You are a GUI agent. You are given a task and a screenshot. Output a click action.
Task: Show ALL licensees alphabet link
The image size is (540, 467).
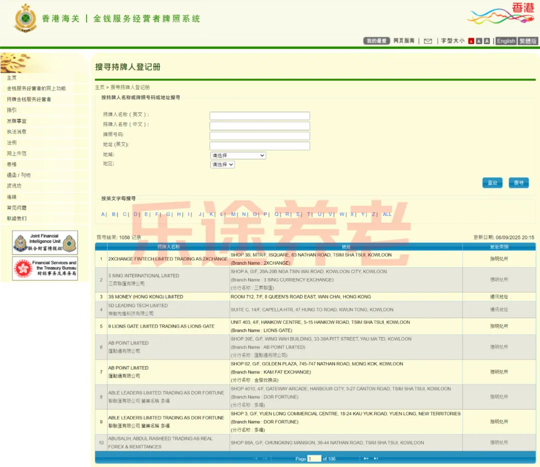386,214
